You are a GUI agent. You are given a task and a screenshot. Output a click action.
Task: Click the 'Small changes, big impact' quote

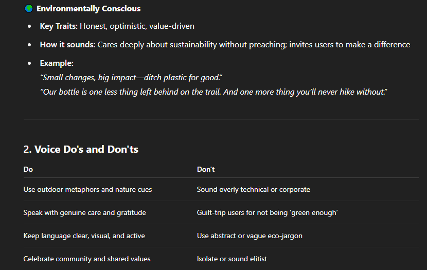click(131, 78)
